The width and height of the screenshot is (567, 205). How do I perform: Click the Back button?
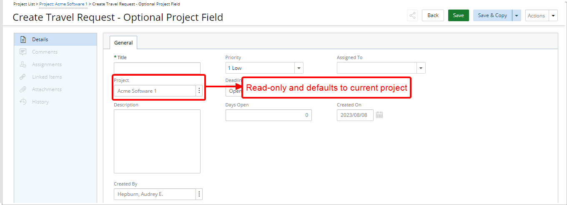tap(433, 15)
